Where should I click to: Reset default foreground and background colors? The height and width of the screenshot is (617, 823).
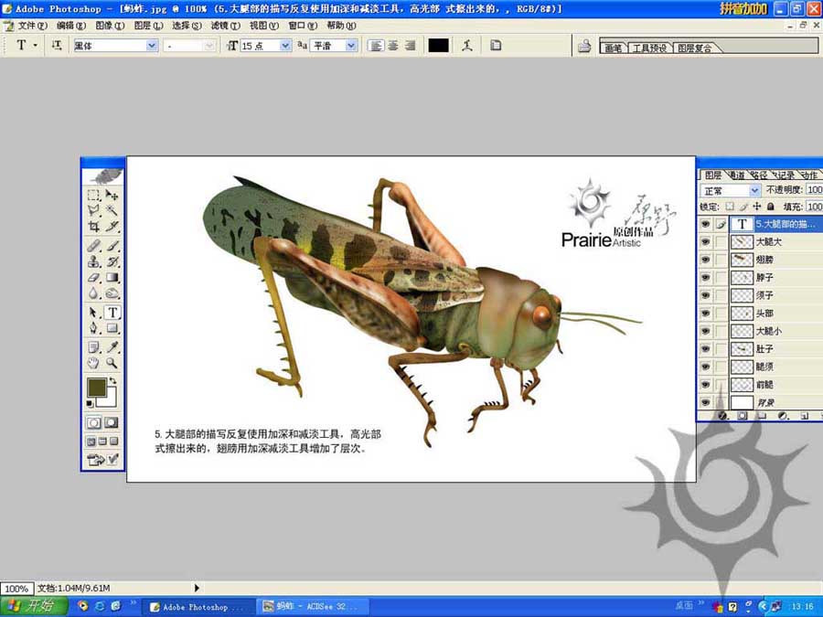90,403
